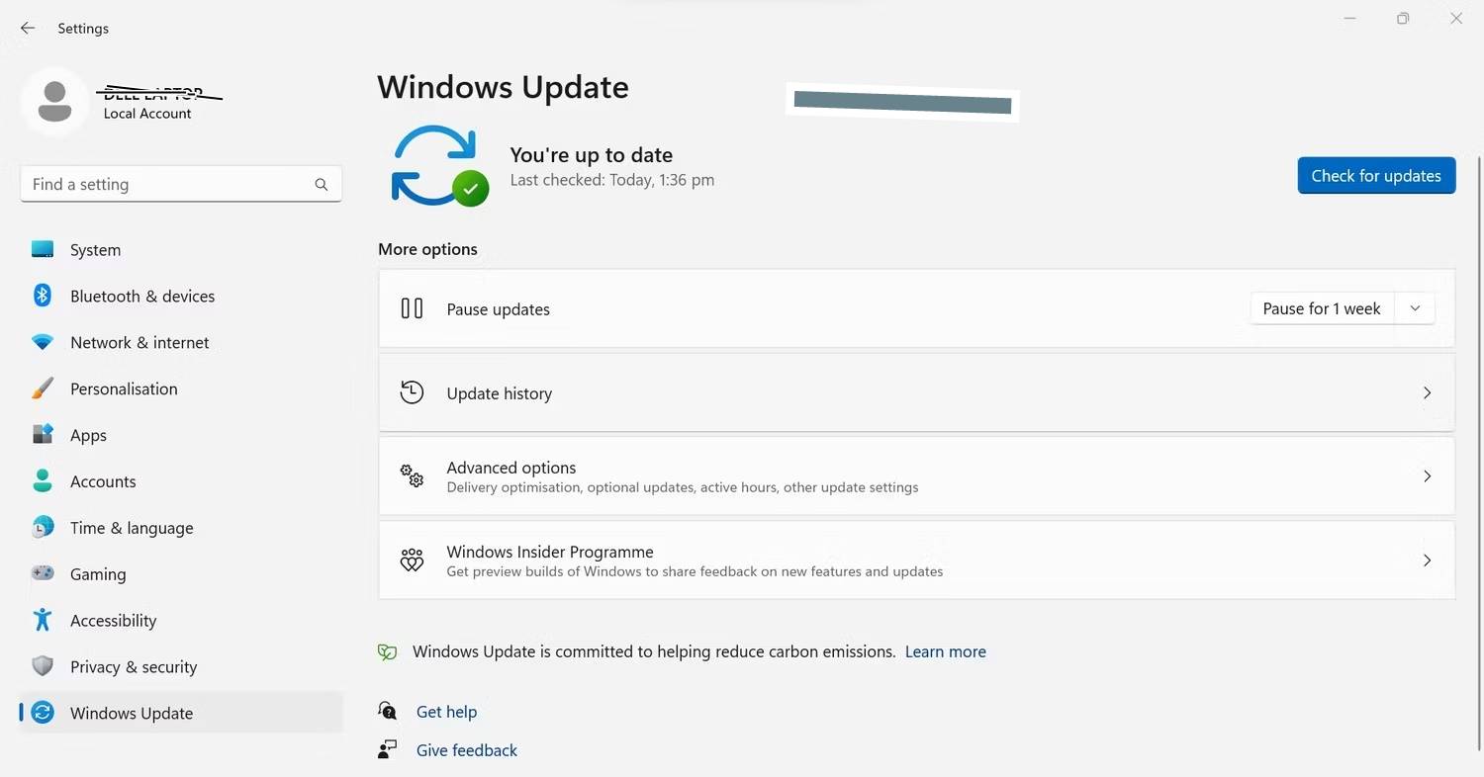Click the System monitor icon in sidebar
Image resolution: width=1484 pixels, height=777 pixels.
43,250
